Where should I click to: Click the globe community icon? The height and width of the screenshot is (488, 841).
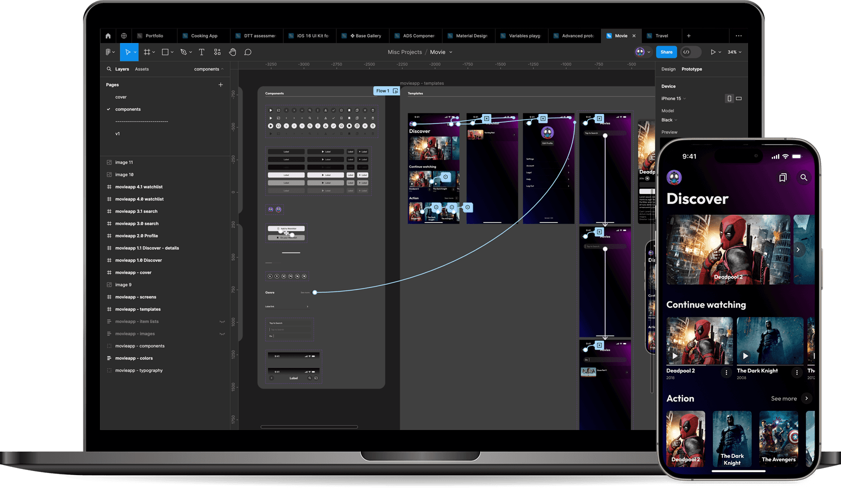click(x=124, y=36)
